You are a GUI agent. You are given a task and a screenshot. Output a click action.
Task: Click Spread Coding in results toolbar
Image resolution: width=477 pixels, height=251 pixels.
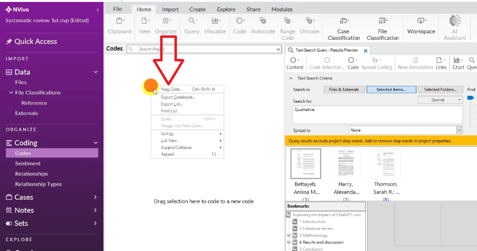coord(376,64)
